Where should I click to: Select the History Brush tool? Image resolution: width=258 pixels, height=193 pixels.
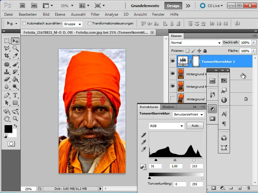tap(15, 72)
